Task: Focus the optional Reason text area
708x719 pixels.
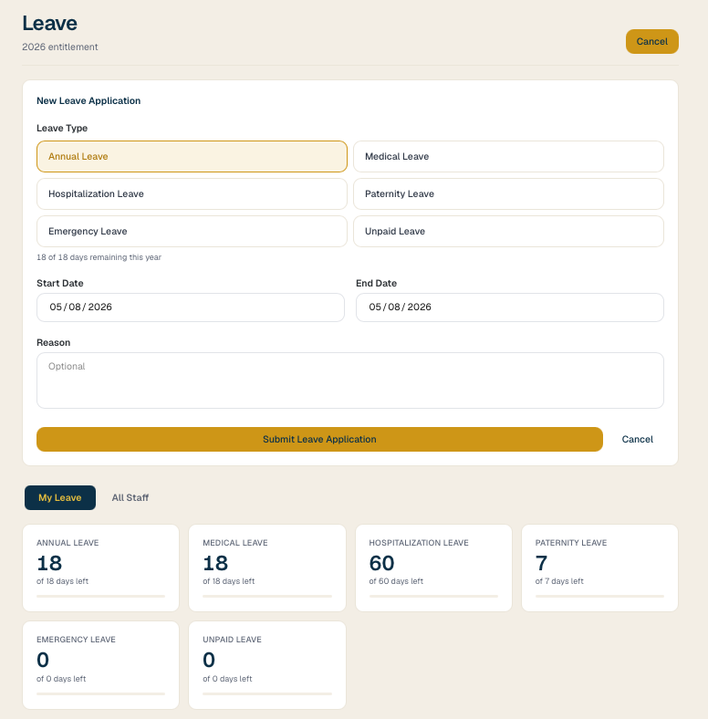Action: [x=349, y=380]
